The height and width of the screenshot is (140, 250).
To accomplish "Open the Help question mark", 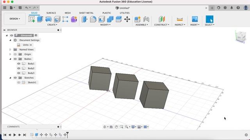I will click(238, 8).
